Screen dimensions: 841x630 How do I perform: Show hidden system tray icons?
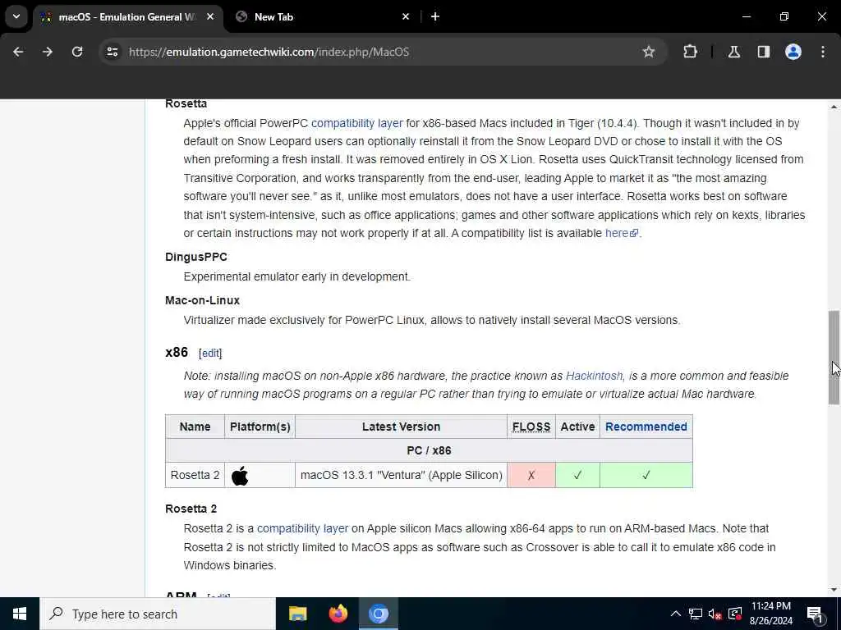676,614
